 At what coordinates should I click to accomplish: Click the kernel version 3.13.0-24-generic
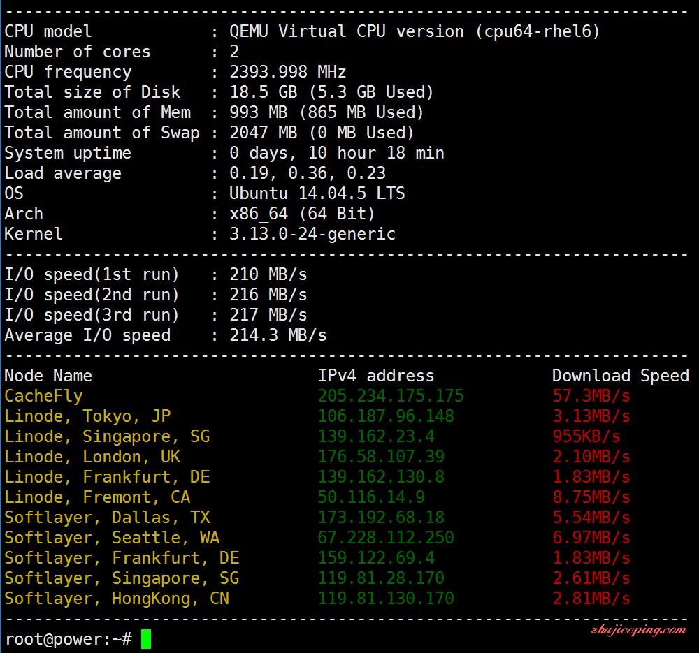[312, 234]
